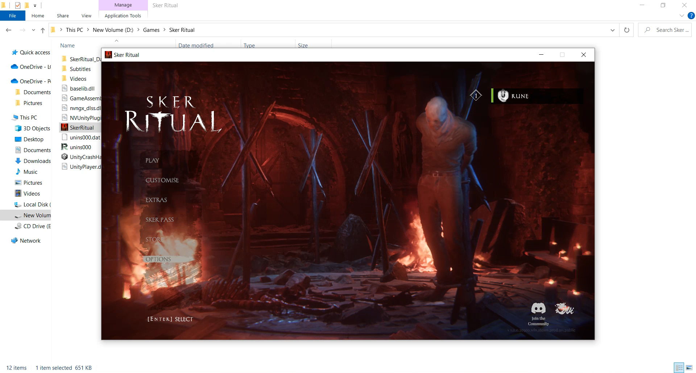Open Pictures under OneDrive
The width and height of the screenshot is (696, 373).
pyautogui.click(x=29, y=103)
